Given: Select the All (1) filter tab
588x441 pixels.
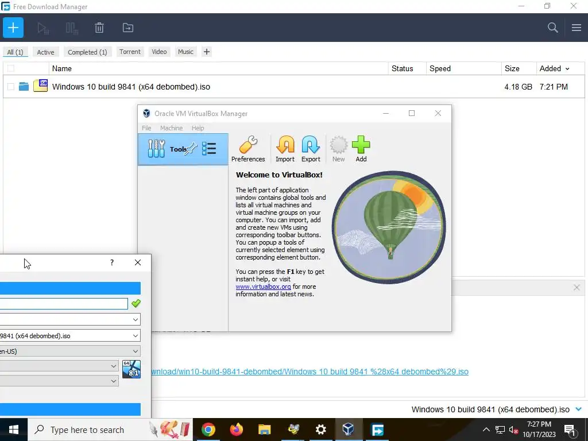Looking at the screenshot, I should (15, 52).
